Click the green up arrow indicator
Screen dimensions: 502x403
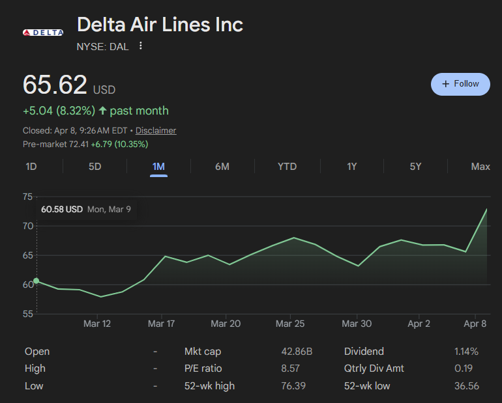103,111
